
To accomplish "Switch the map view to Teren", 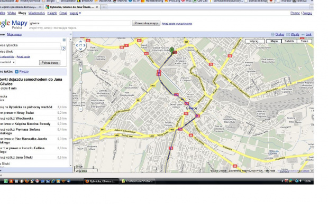I will (304, 41).
